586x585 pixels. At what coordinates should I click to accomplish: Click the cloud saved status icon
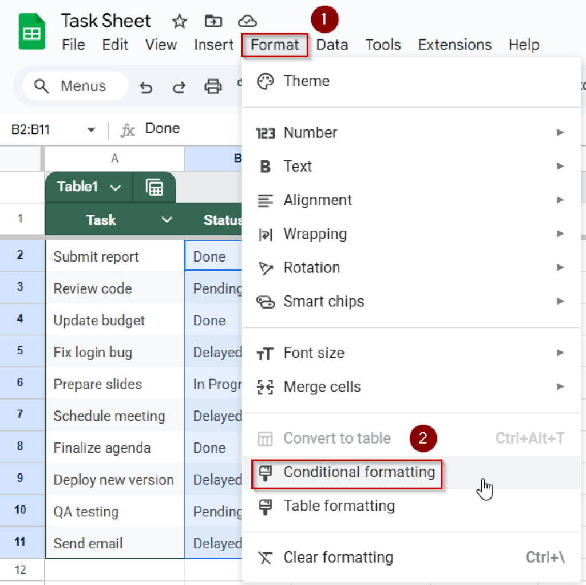[247, 22]
